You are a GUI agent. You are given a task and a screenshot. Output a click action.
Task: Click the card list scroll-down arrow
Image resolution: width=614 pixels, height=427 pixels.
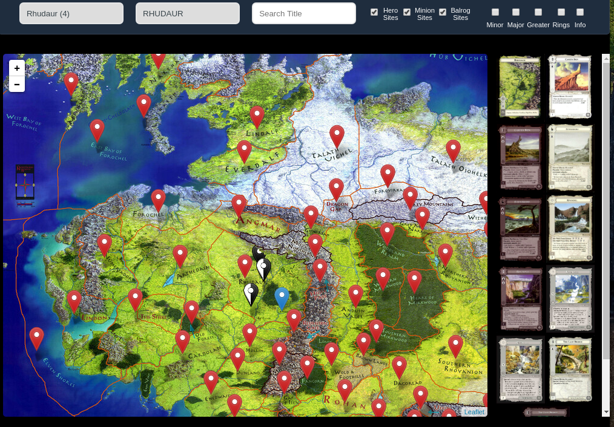(x=606, y=413)
